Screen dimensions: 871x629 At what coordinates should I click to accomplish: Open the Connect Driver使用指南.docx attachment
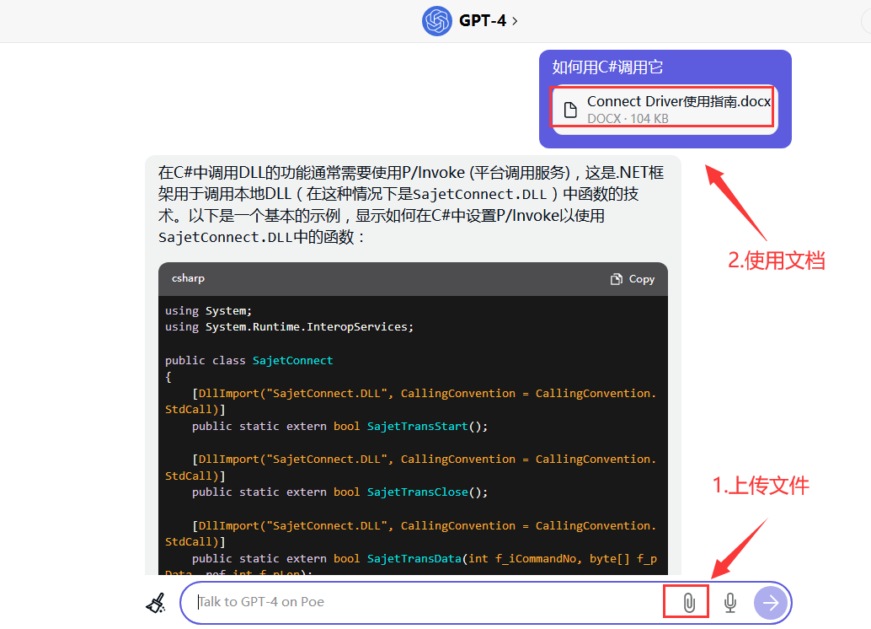[678, 101]
